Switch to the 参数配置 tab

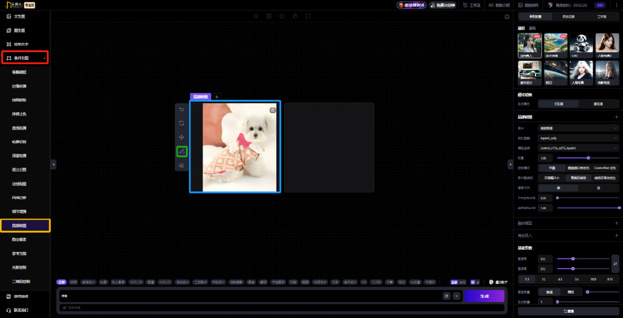(x=535, y=16)
